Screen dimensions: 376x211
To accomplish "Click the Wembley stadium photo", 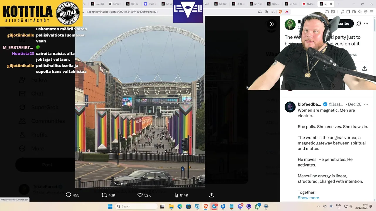I will (x=140, y=102).
